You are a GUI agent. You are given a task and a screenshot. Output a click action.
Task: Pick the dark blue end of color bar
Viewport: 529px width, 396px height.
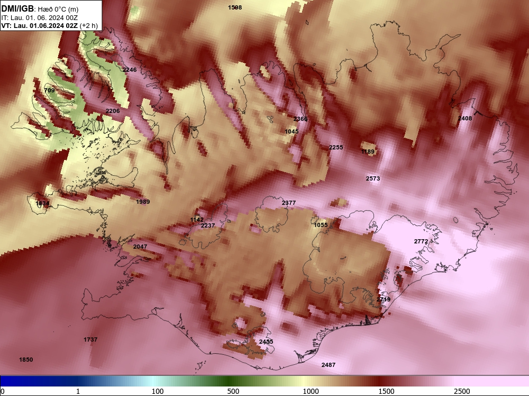pyautogui.click(x=10, y=381)
